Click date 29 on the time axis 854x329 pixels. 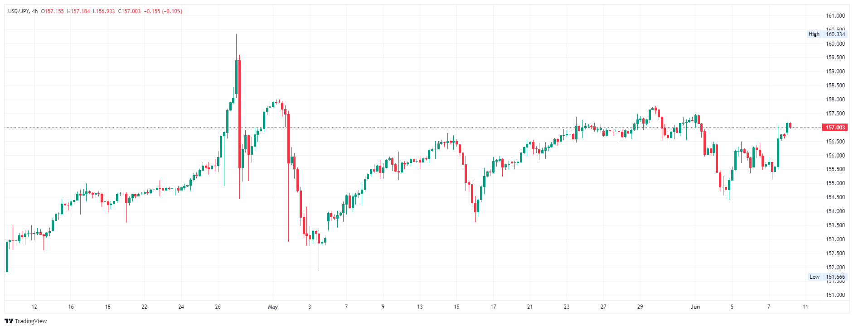click(640, 307)
